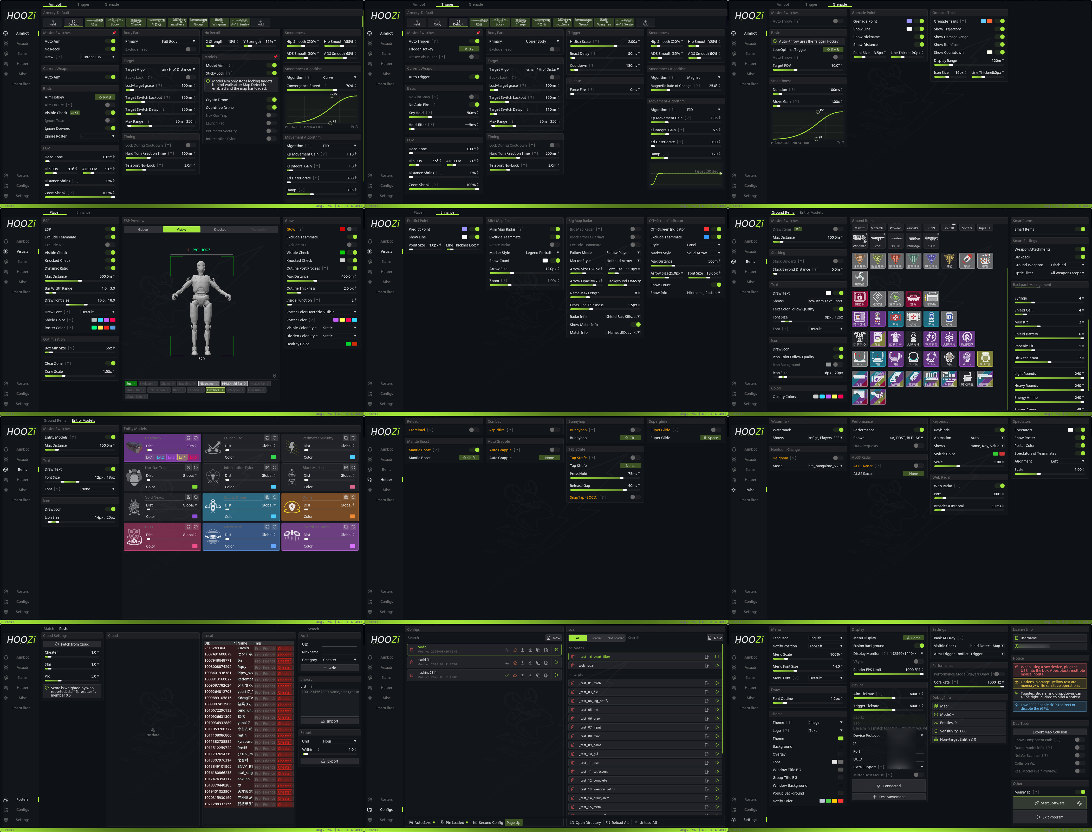The image size is (1092, 832).
Task: Open the red Glow color swatch
Action: [342, 229]
